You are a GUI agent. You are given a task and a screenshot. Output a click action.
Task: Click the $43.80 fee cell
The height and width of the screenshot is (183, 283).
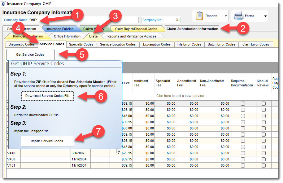click(x=127, y=147)
